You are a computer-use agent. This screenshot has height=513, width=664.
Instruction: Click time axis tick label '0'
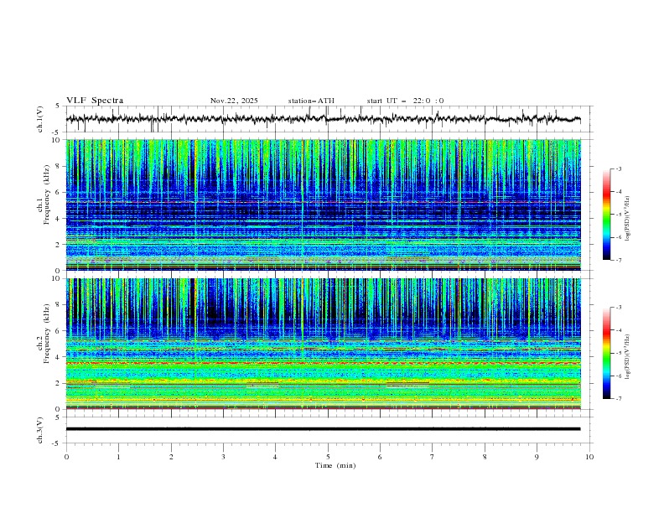pos(66,457)
